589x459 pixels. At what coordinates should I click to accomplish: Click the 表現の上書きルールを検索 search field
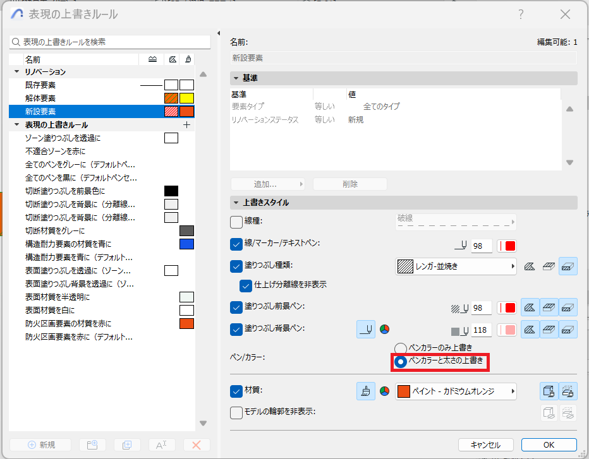[110, 42]
